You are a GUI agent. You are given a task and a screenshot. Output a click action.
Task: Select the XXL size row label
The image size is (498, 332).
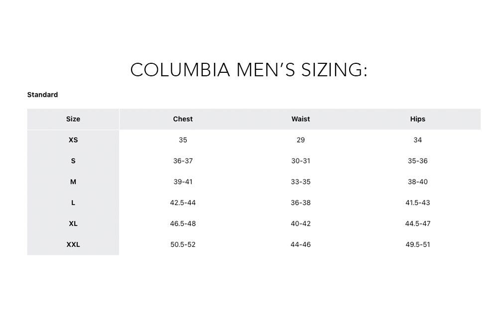coord(73,245)
